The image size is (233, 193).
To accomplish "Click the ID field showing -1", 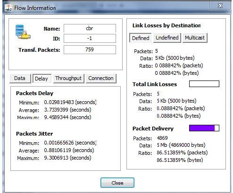I will tap(90, 39).
